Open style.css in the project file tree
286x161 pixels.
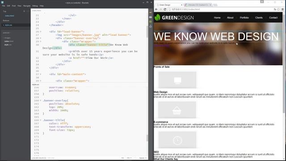click(8, 45)
